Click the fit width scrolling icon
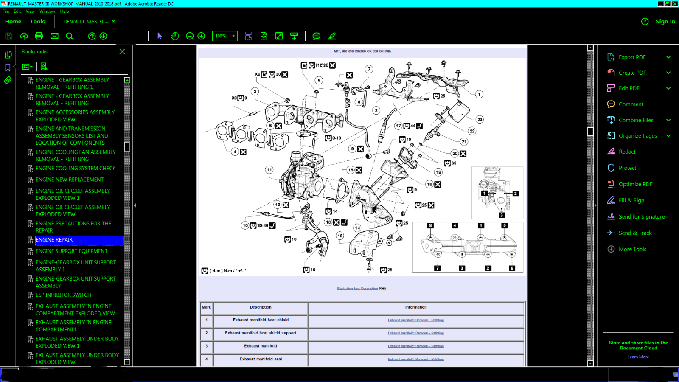The image size is (679, 382). (248, 36)
